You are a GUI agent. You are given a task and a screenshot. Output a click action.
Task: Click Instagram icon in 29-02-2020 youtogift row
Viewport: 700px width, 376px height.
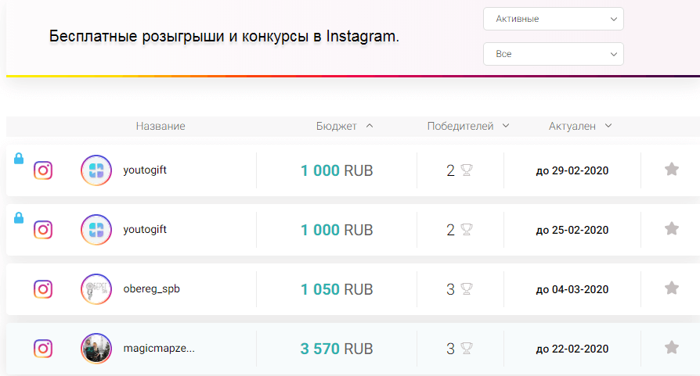tap(43, 170)
